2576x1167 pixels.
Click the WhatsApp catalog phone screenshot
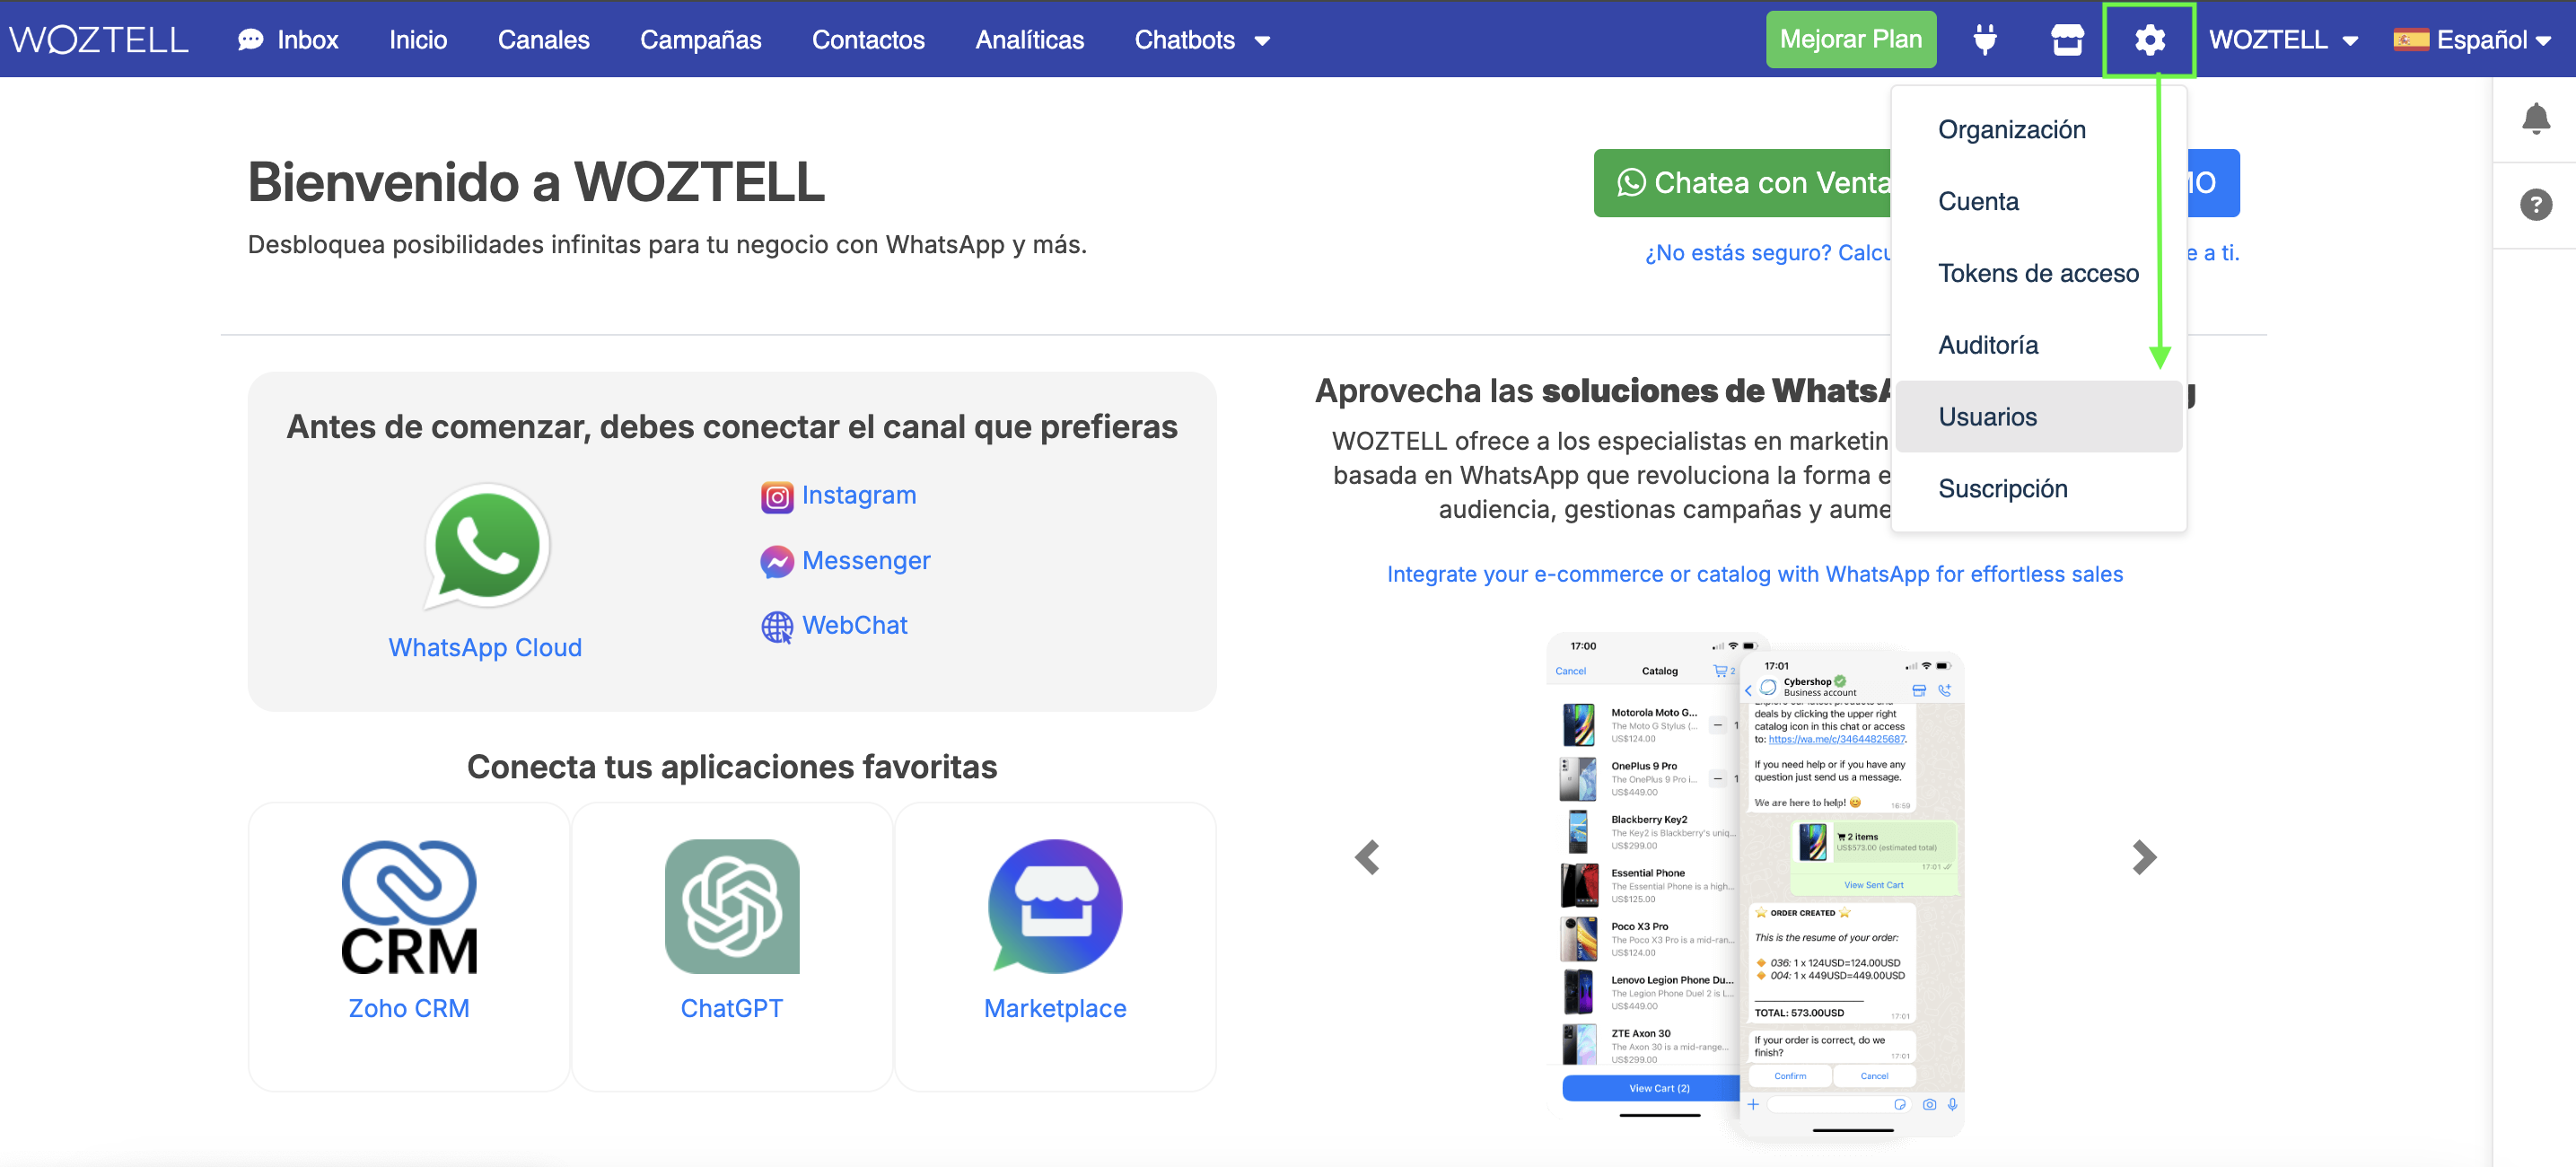[1755, 886]
